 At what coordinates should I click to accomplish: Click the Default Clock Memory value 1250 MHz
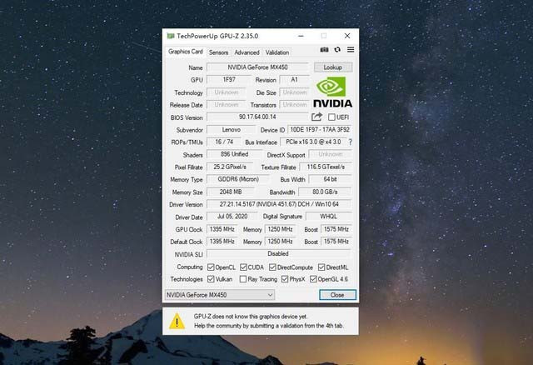pyautogui.click(x=280, y=242)
